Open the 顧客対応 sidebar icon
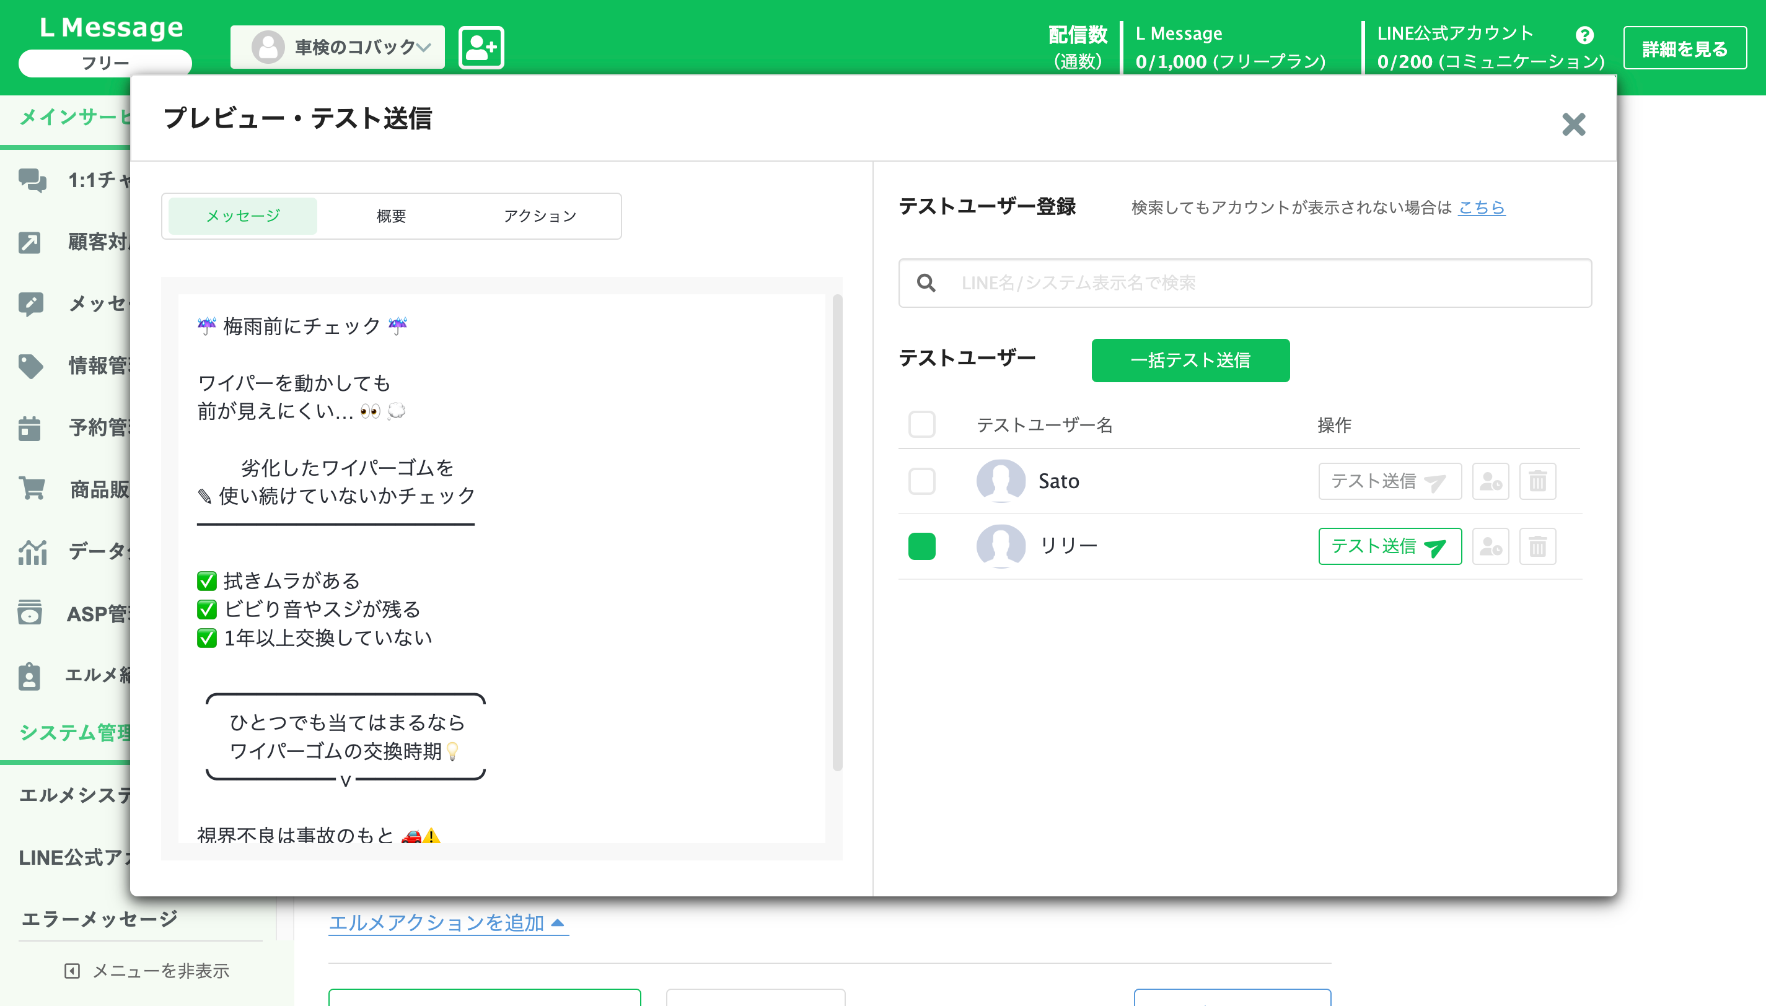 tap(30, 243)
